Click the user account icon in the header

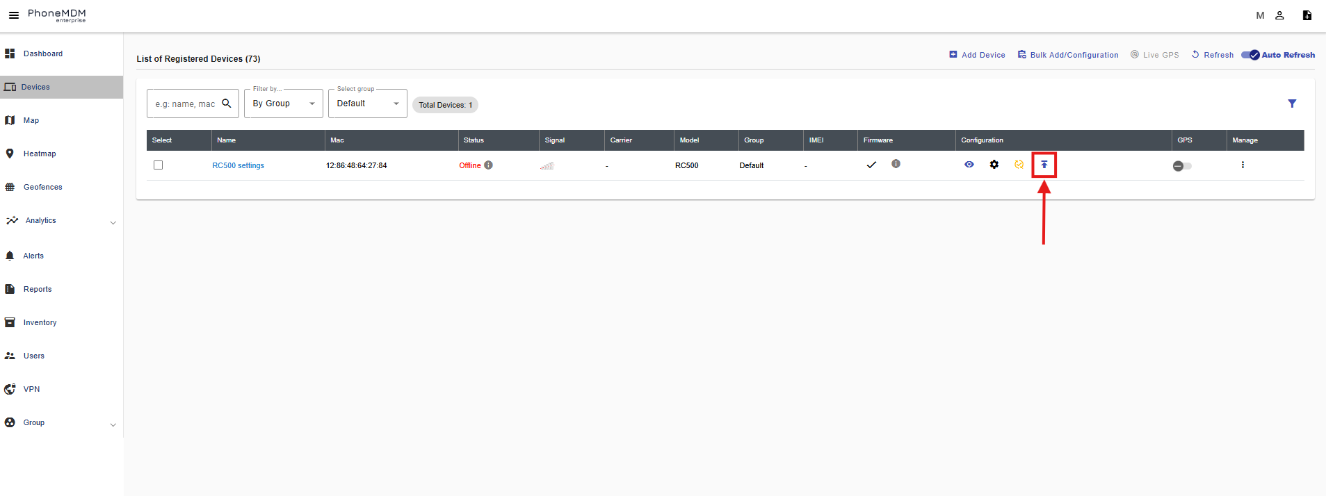(x=1279, y=15)
